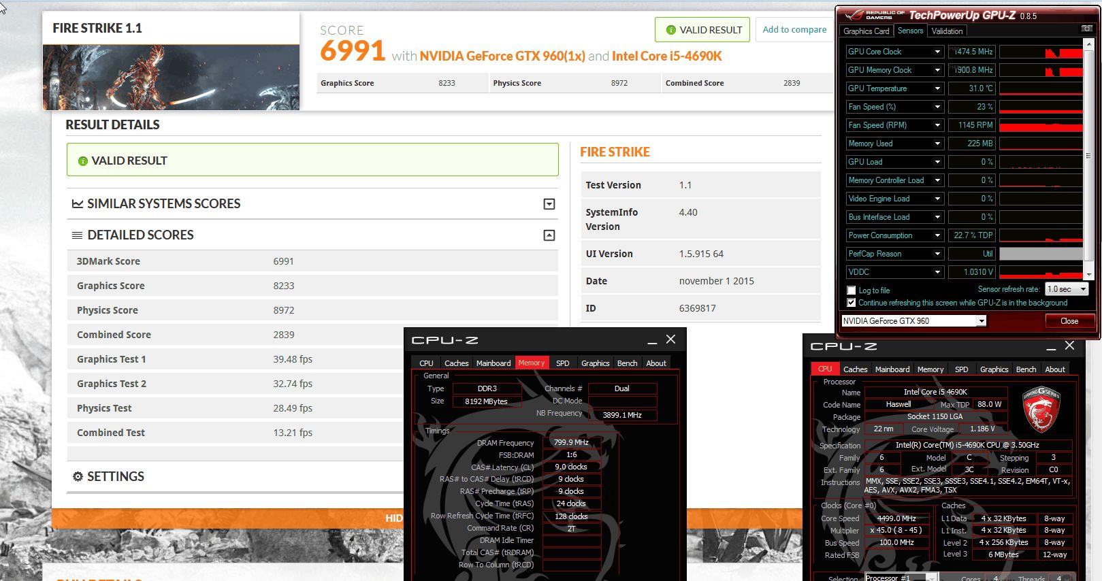This screenshot has width=1102, height=581.
Task: Open Bench tab in Memory CPU-Z window
Action: [628, 363]
